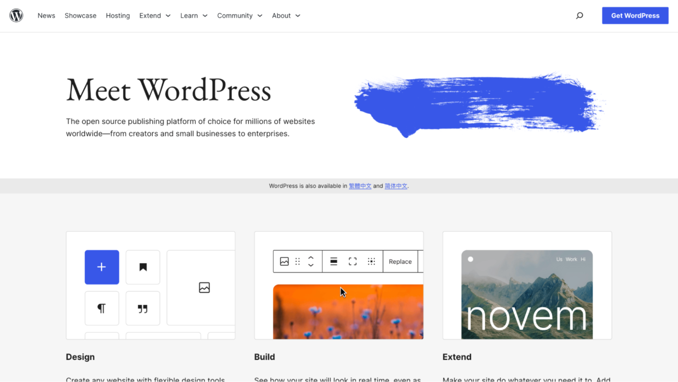The width and height of the screenshot is (678, 382).
Task: Select the quote block icon
Action: click(x=142, y=308)
